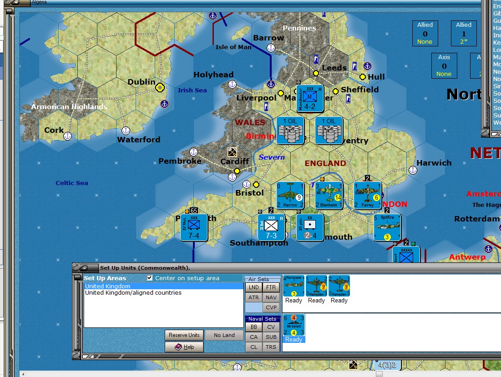The image size is (501, 377).
Task: Select the second Hampden bomber in Air Sets
Action: tap(339, 286)
